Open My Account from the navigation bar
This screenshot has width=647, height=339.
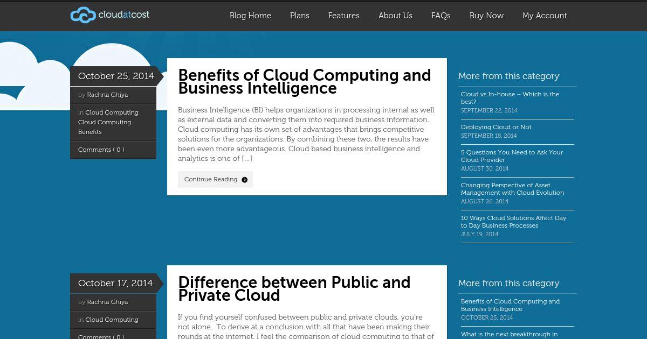pyautogui.click(x=545, y=16)
